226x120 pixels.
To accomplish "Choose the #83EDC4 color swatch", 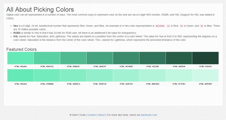I will coord(73,75).
